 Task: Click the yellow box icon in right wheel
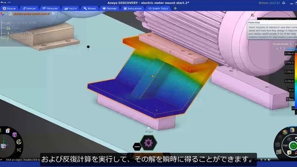(284, 132)
